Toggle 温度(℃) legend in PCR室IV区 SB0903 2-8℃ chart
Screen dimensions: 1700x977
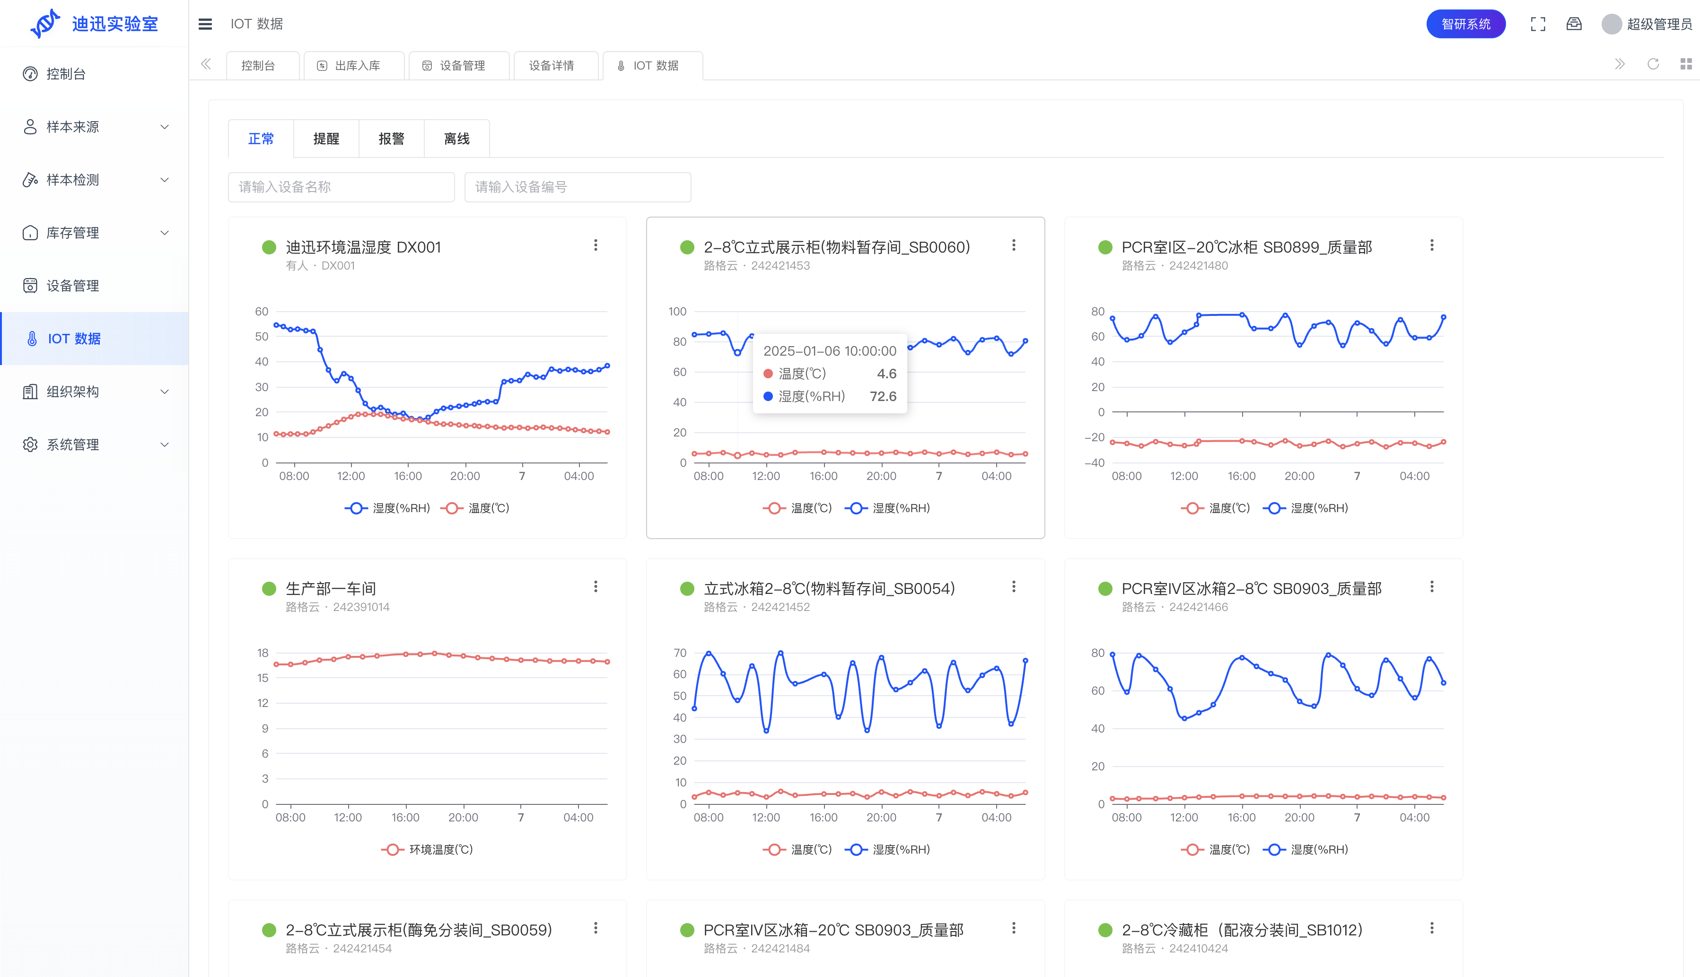coord(1216,850)
